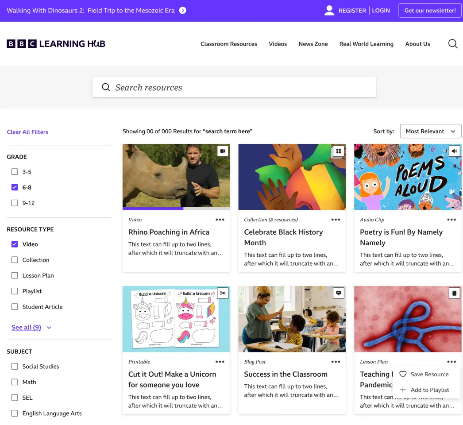Expand See all (9) resource types
The image size is (463, 425).
coord(31,328)
